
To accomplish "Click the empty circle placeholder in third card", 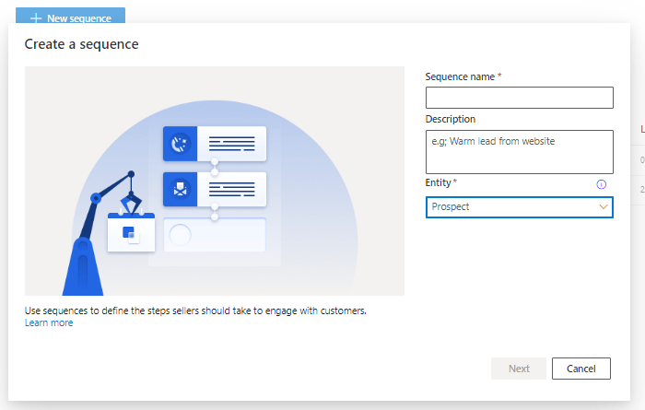I will point(181,235).
